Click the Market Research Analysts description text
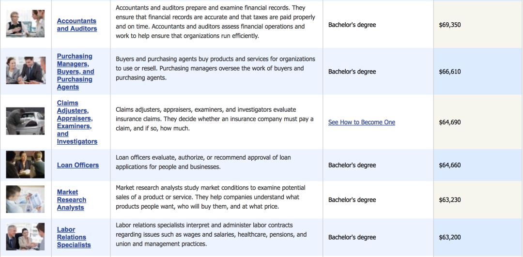Viewport: 523px width, 257px height. pos(211,197)
